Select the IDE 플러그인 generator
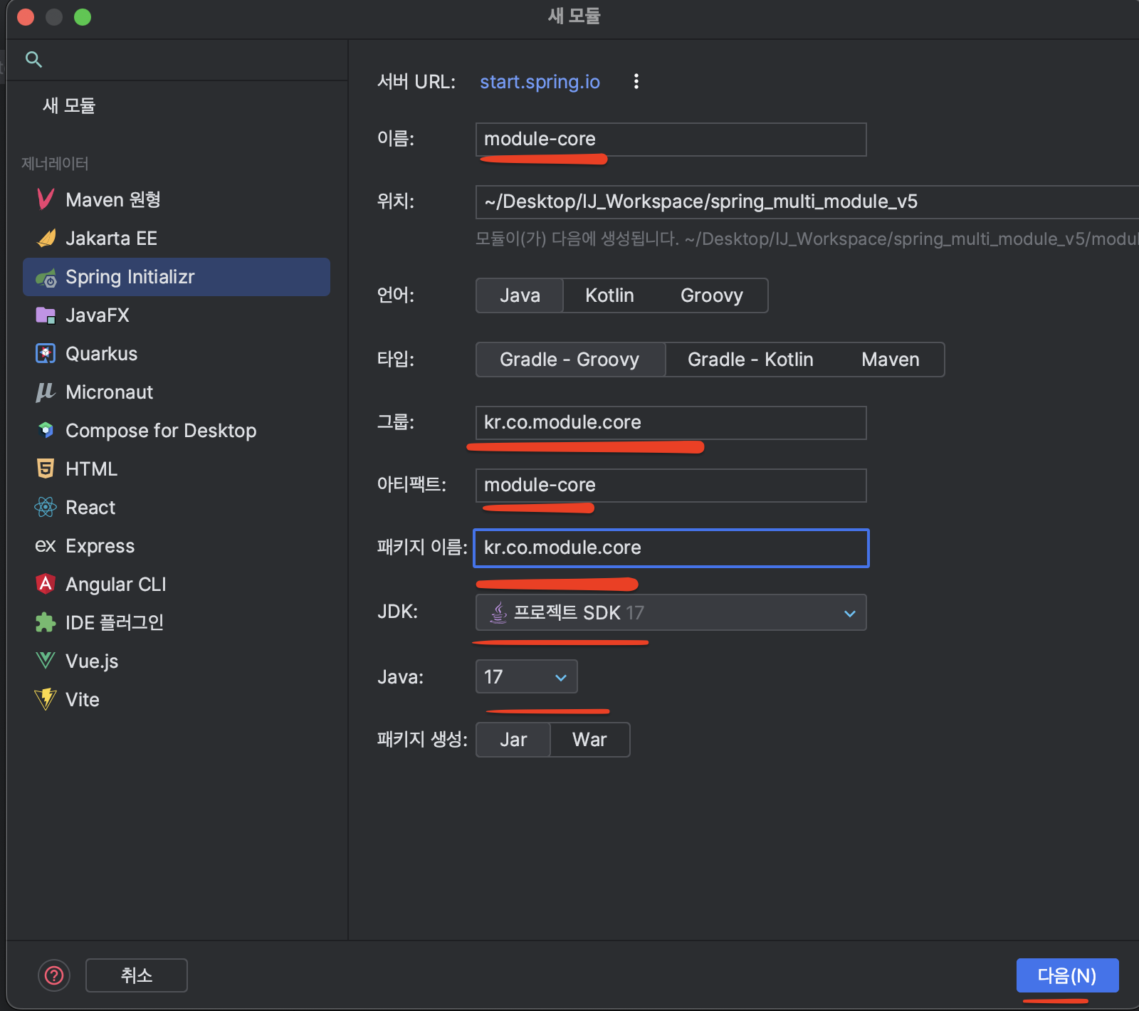This screenshot has height=1011, width=1139. click(x=177, y=622)
